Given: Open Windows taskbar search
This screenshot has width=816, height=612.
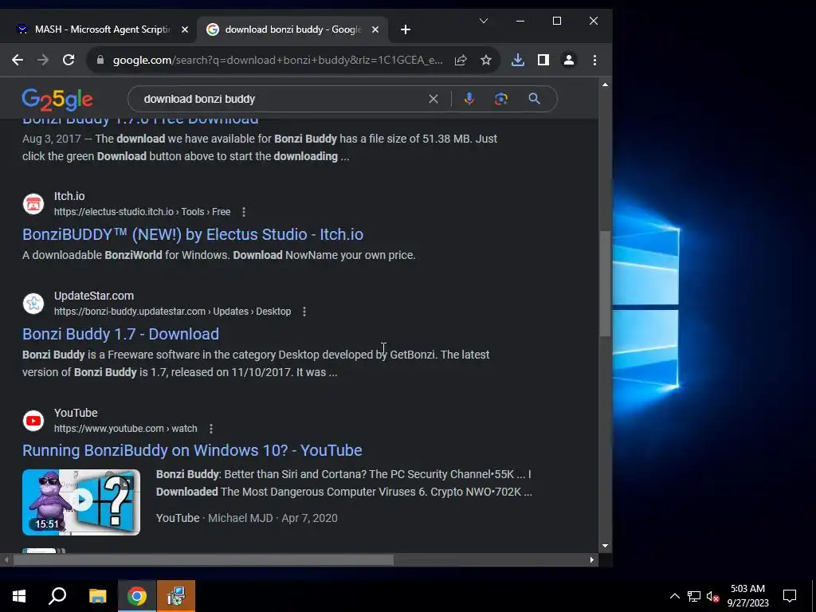Looking at the screenshot, I should click(x=57, y=596).
